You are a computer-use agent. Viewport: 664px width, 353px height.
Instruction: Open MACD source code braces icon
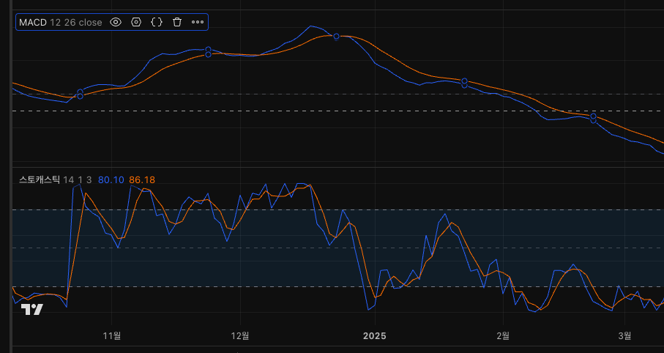157,23
